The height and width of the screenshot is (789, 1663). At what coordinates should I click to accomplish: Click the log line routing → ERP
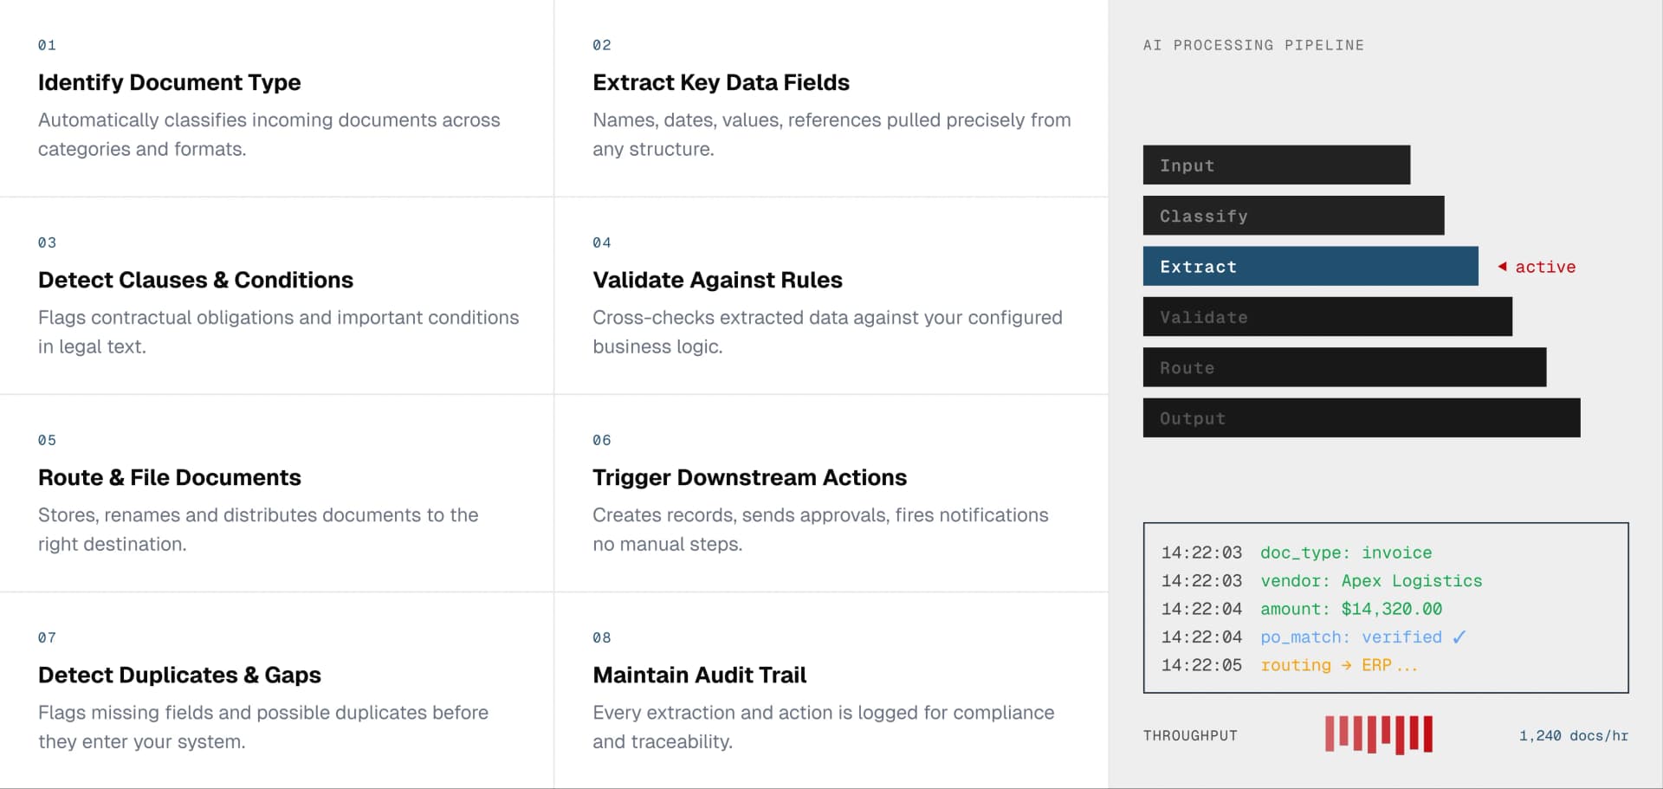[x=1339, y=665]
